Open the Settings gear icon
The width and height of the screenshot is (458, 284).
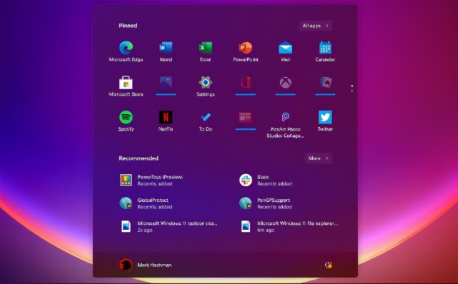(x=205, y=83)
